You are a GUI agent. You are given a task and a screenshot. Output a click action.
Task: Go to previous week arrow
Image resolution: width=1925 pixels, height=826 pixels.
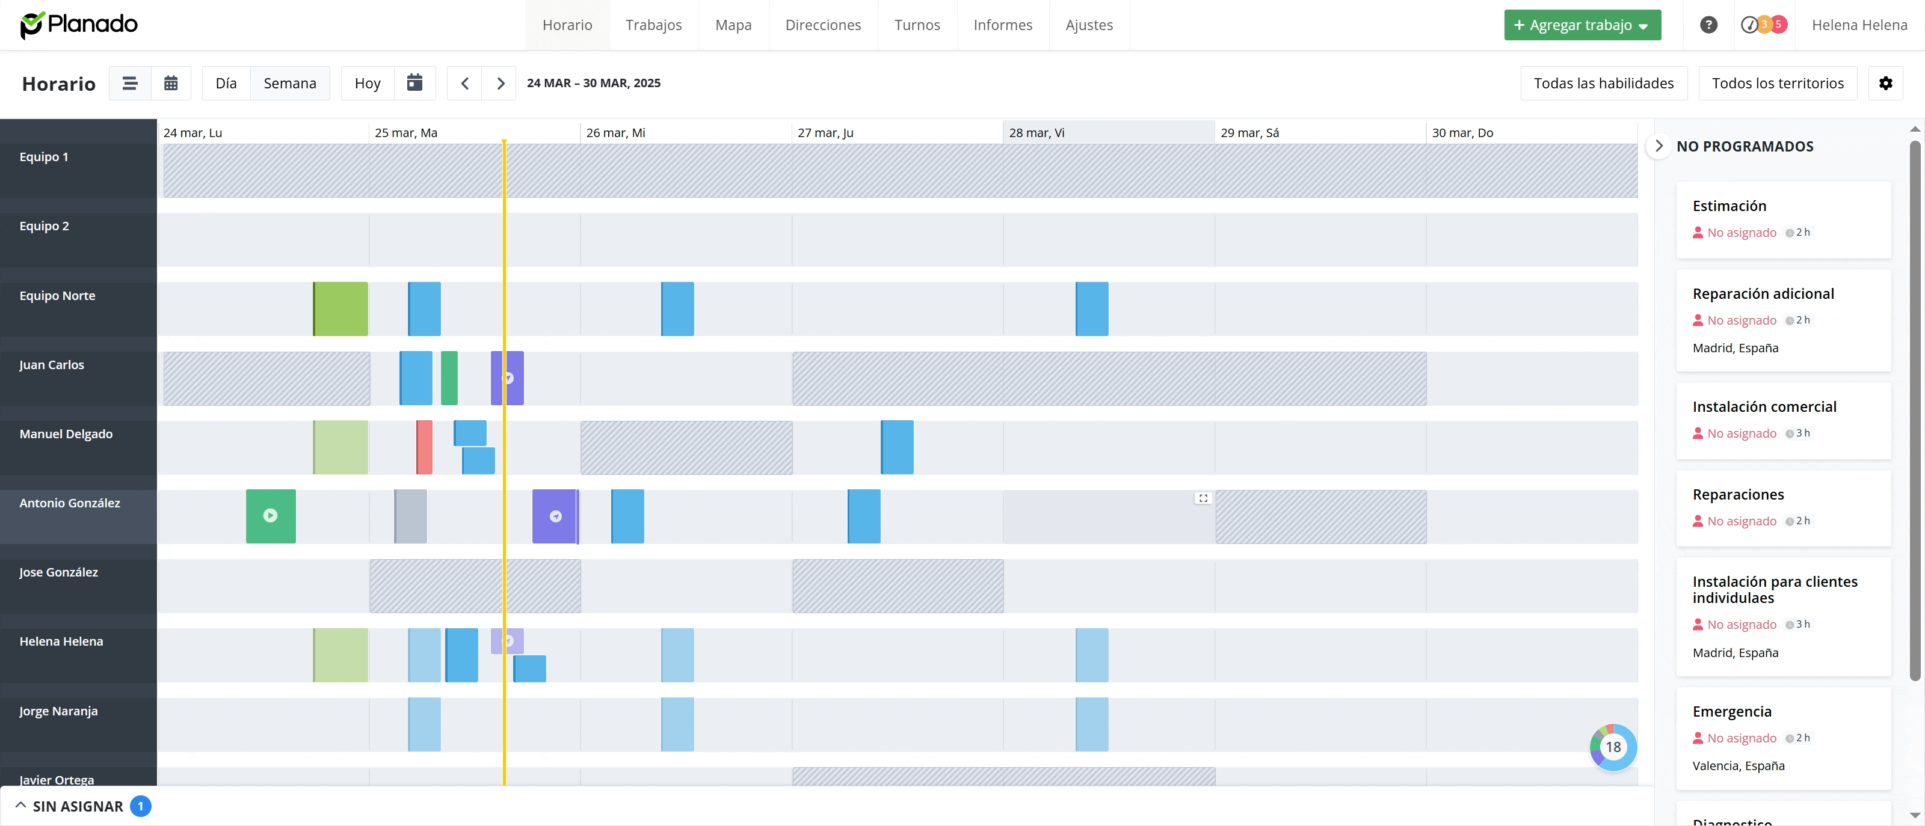(x=465, y=83)
